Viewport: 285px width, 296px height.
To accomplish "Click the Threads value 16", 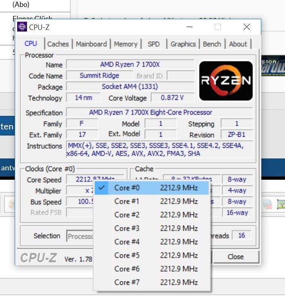I will (242, 235).
